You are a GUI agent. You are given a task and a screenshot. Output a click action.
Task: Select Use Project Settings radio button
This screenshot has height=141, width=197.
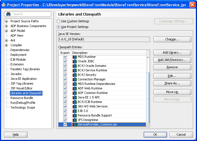[58, 27]
